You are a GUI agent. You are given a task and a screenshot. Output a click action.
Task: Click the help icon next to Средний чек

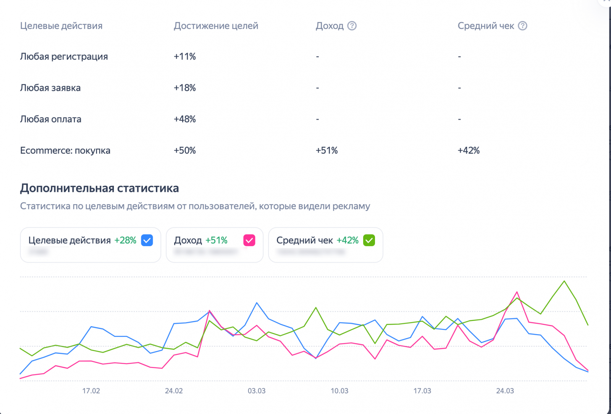point(522,26)
